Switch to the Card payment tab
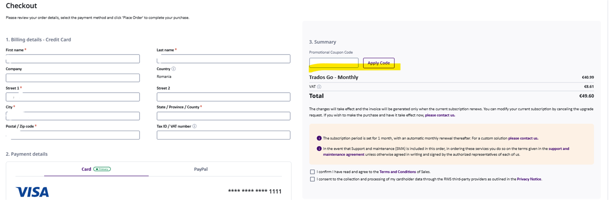Image resolution: width=609 pixels, height=200 pixels. point(87,169)
